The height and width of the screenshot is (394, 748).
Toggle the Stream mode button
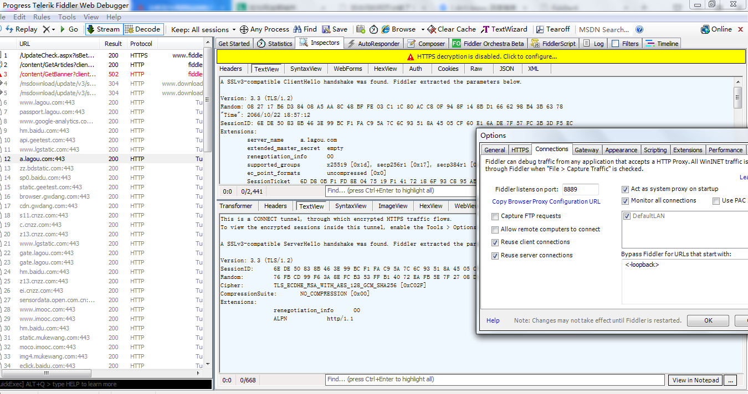pos(103,29)
